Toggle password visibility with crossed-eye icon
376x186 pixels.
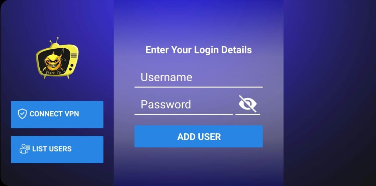[x=248, y=104]
